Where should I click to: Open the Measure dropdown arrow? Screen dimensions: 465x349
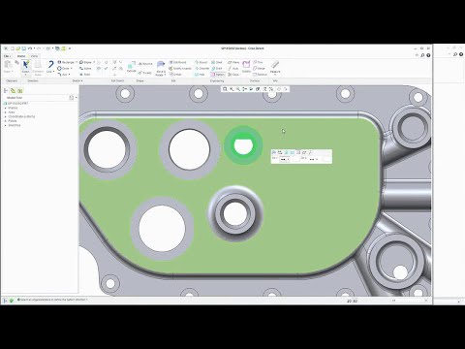pos(275,75)
